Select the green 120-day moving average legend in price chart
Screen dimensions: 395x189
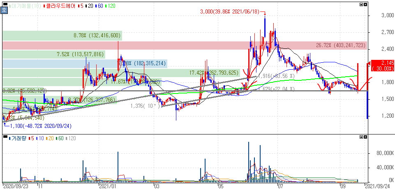click(x=110, y=6)
